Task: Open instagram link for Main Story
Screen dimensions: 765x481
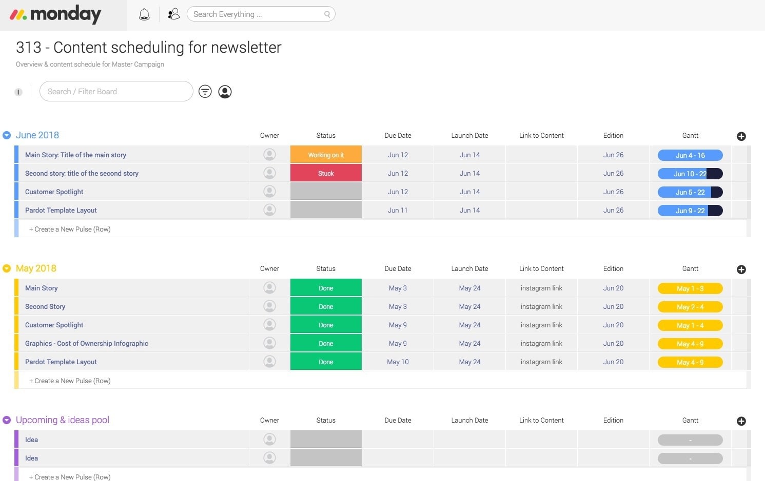Action: pyautogui.click(x=541, y=288)
